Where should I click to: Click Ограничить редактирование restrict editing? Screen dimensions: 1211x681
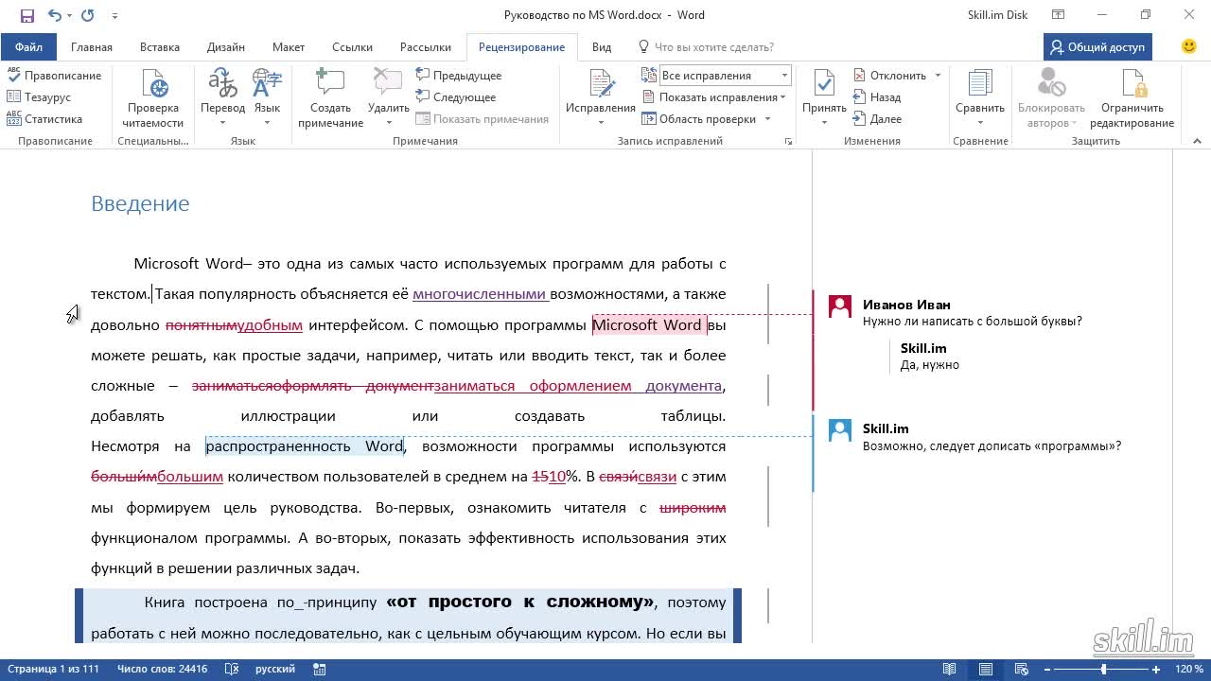(x=1132, y=98)
